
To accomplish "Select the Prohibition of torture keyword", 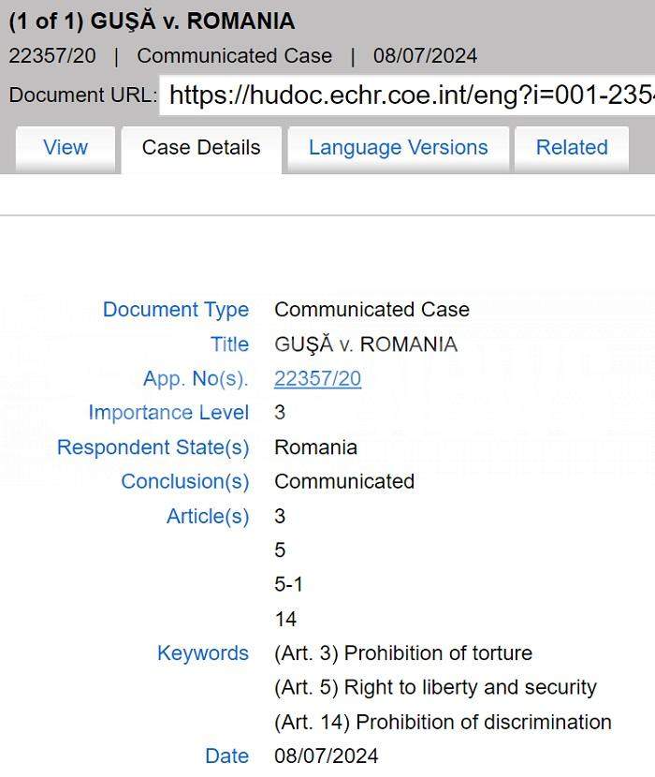I will click(403, 653).
